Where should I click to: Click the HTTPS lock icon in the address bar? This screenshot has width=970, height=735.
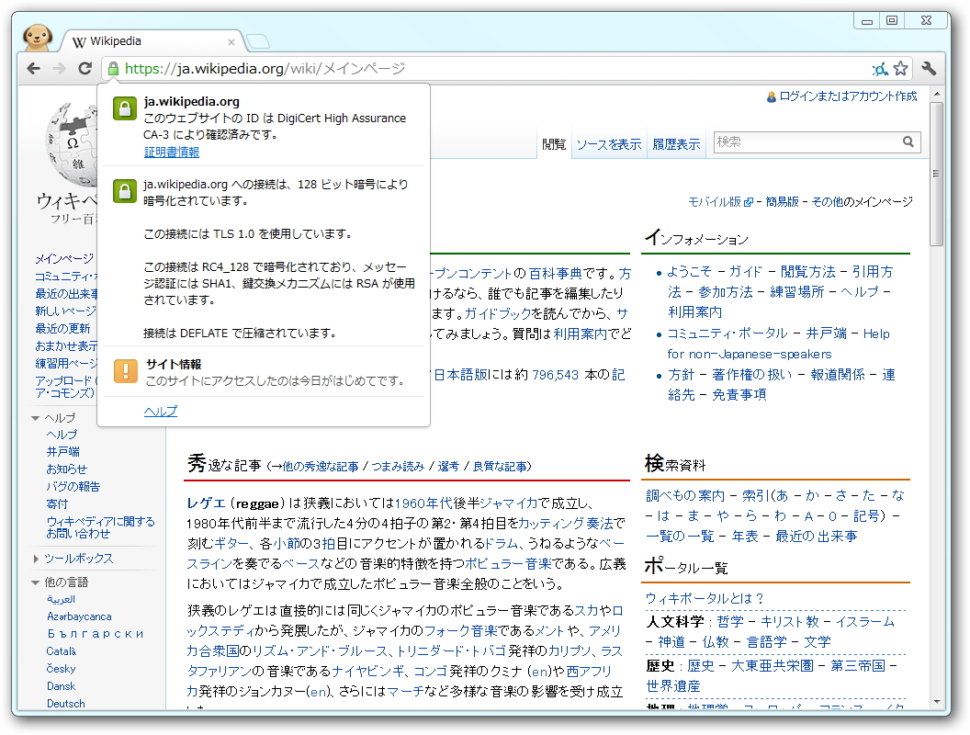[112, 68]
